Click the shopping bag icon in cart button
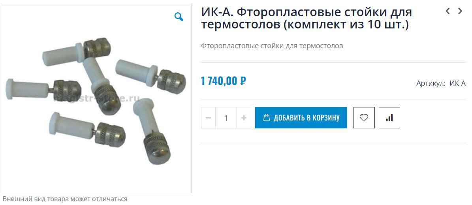Viewport: 472px width, 205px height. click(266, 117)
